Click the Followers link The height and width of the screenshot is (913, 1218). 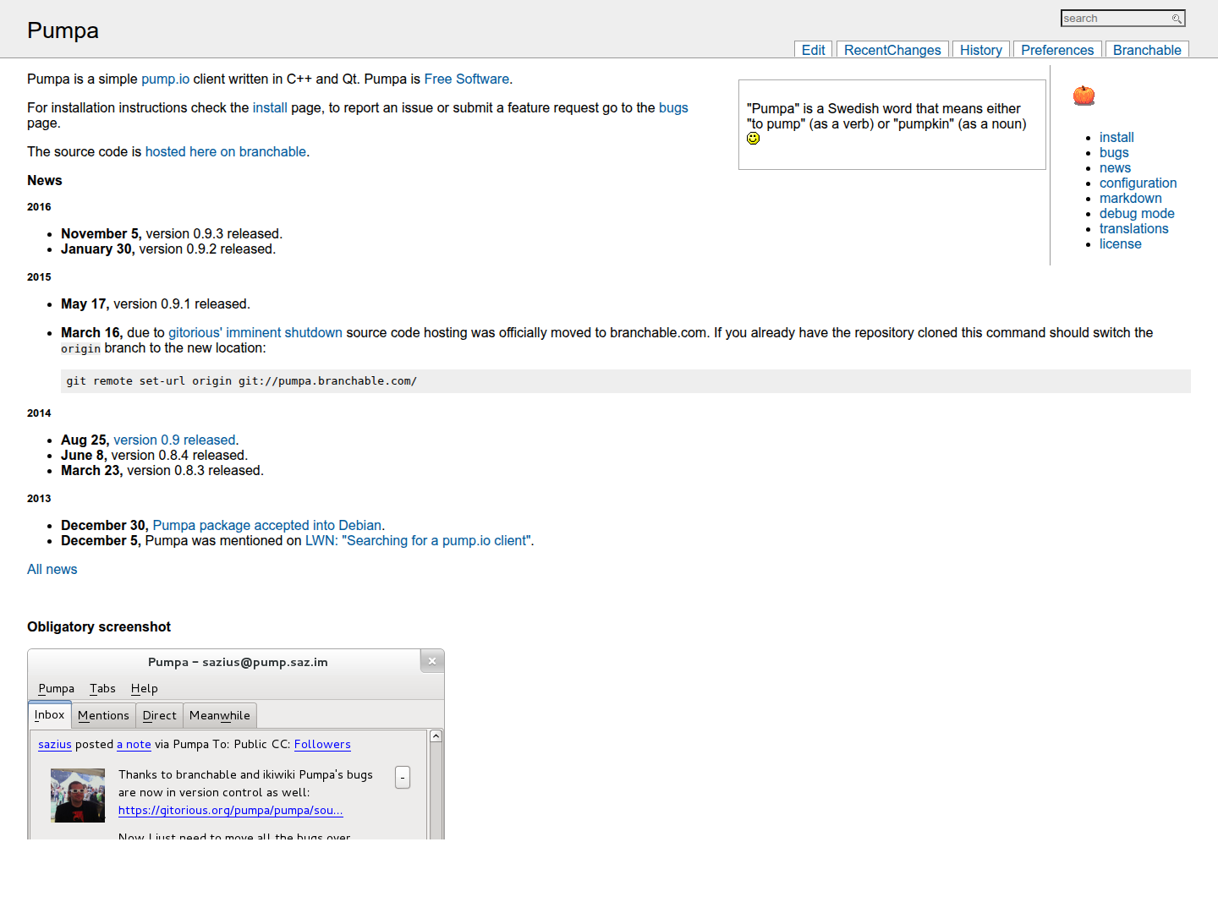[322, 744]
